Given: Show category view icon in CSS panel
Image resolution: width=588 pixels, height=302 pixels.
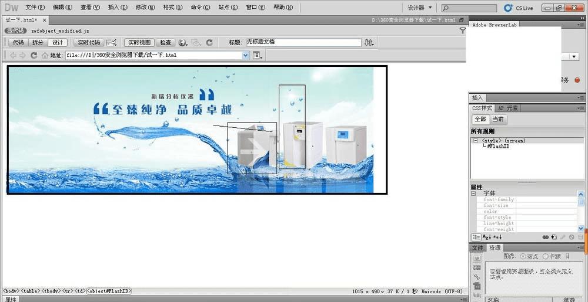Looking at the screenshot, I should tap(476, 237).
